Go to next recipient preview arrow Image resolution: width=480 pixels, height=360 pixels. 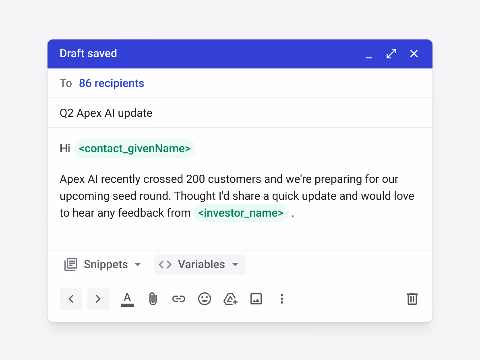tap(98, 299)
